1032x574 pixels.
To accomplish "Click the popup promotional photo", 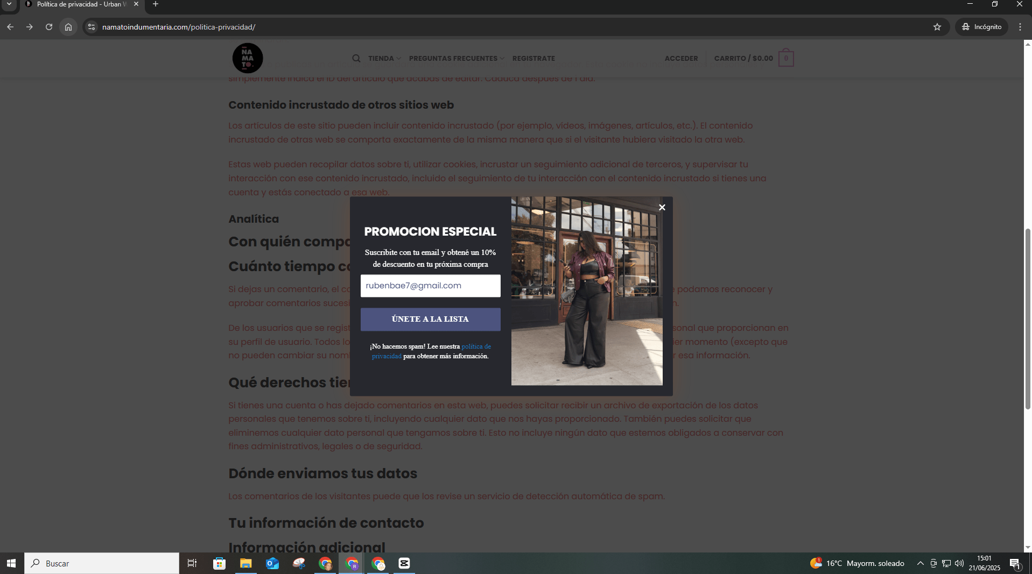I will pos(587,291).
